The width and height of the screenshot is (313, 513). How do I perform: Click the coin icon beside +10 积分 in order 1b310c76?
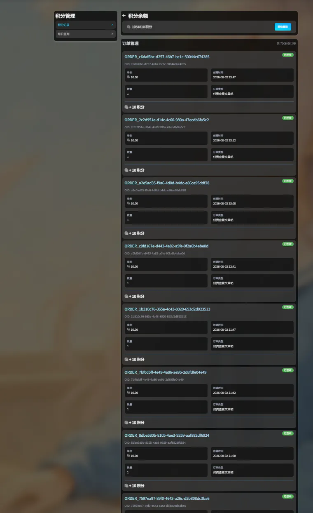point(126,360)
